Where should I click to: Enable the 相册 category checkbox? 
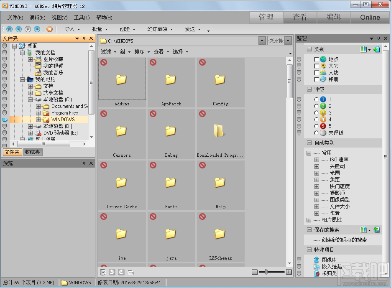point(316,79)
